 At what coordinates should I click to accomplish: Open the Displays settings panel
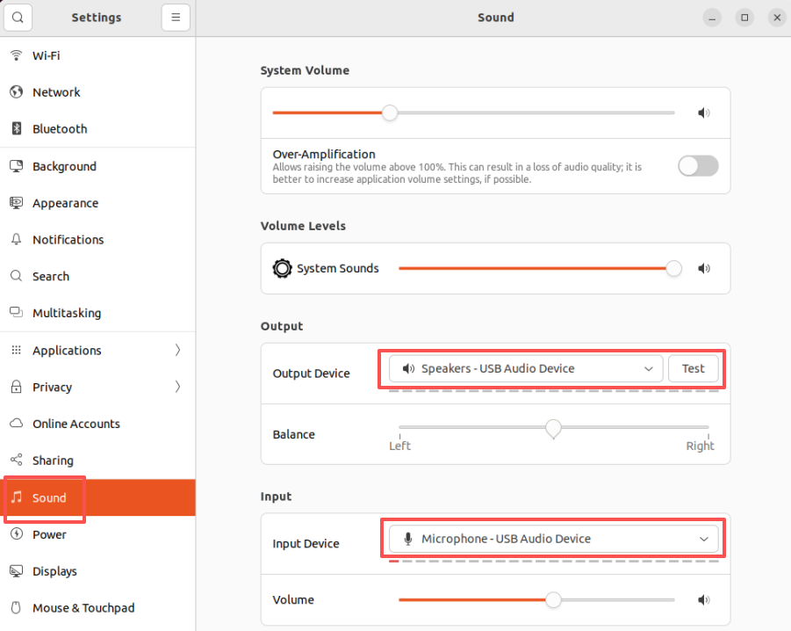pos(97,571)
